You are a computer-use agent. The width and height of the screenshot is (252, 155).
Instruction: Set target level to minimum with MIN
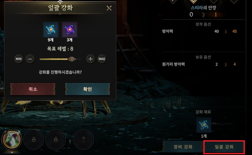click(x=19, y=59)
